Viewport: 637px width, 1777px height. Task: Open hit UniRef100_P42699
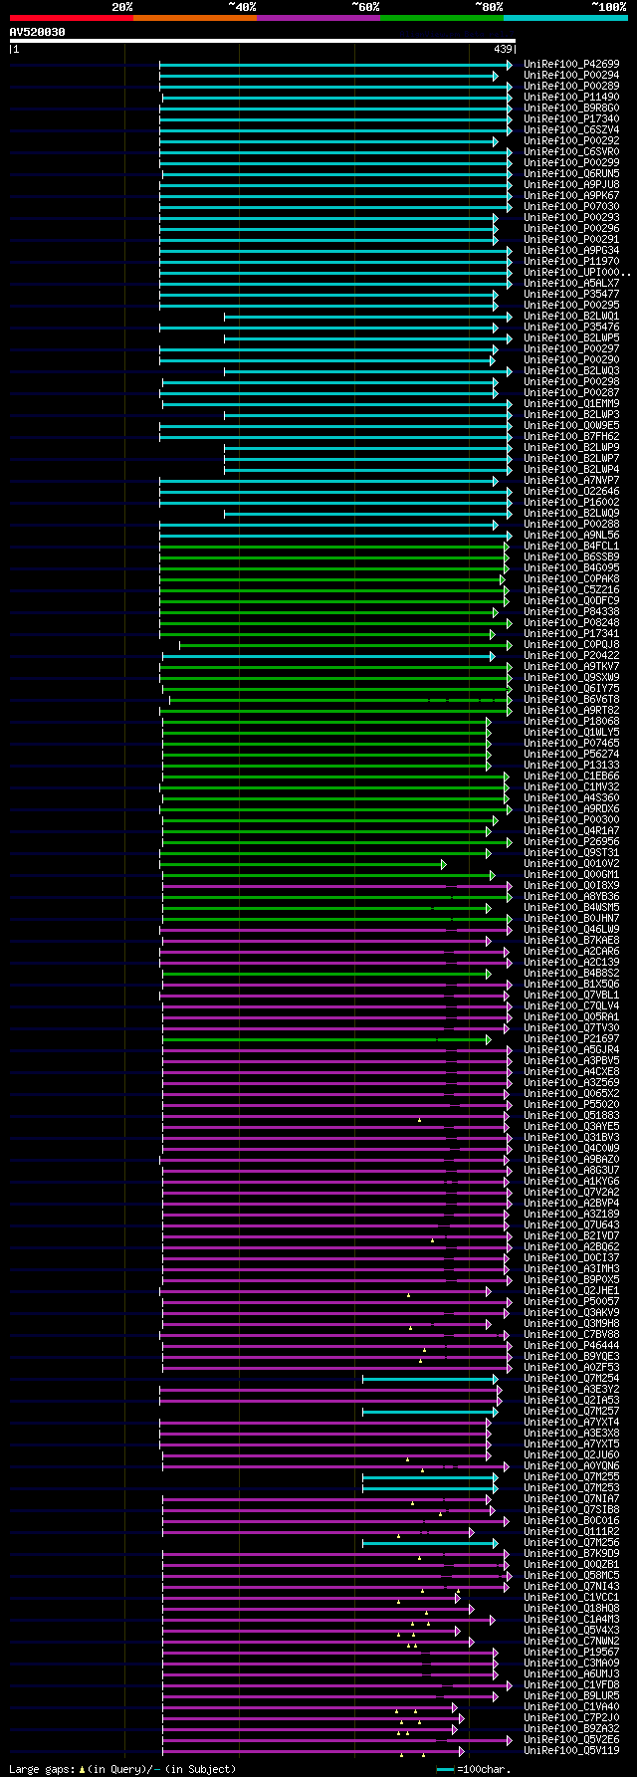point(571,65)
